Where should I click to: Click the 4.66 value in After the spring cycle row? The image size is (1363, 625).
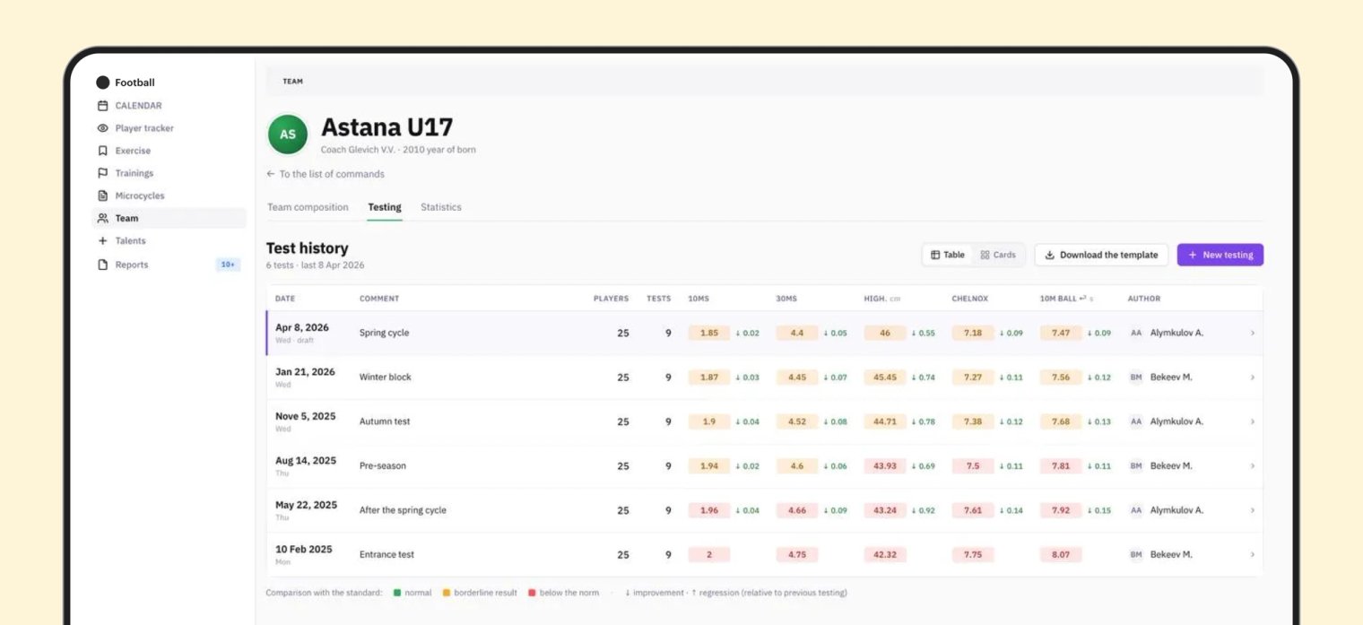pos(797,510)
